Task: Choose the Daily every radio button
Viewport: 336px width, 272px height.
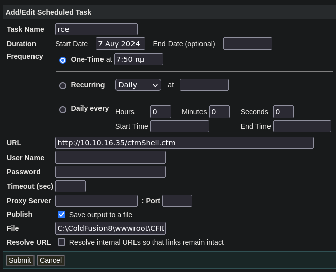Action: (x=63, y=110)
